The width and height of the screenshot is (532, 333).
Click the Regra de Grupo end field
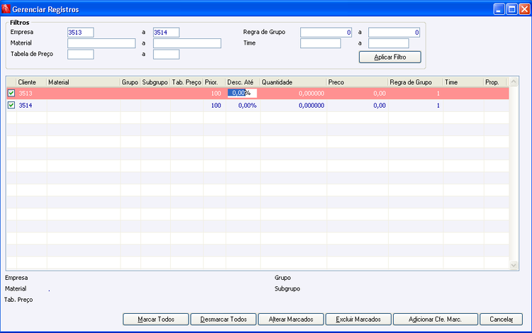(x=394, y=33)
